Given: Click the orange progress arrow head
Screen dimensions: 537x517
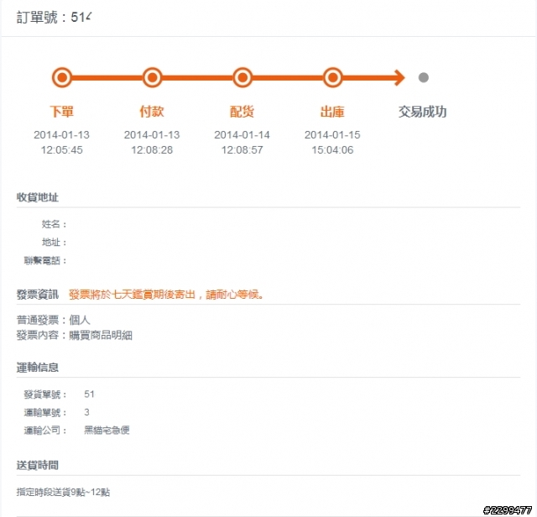Looking at the screenshot, I should coord(398,78).
